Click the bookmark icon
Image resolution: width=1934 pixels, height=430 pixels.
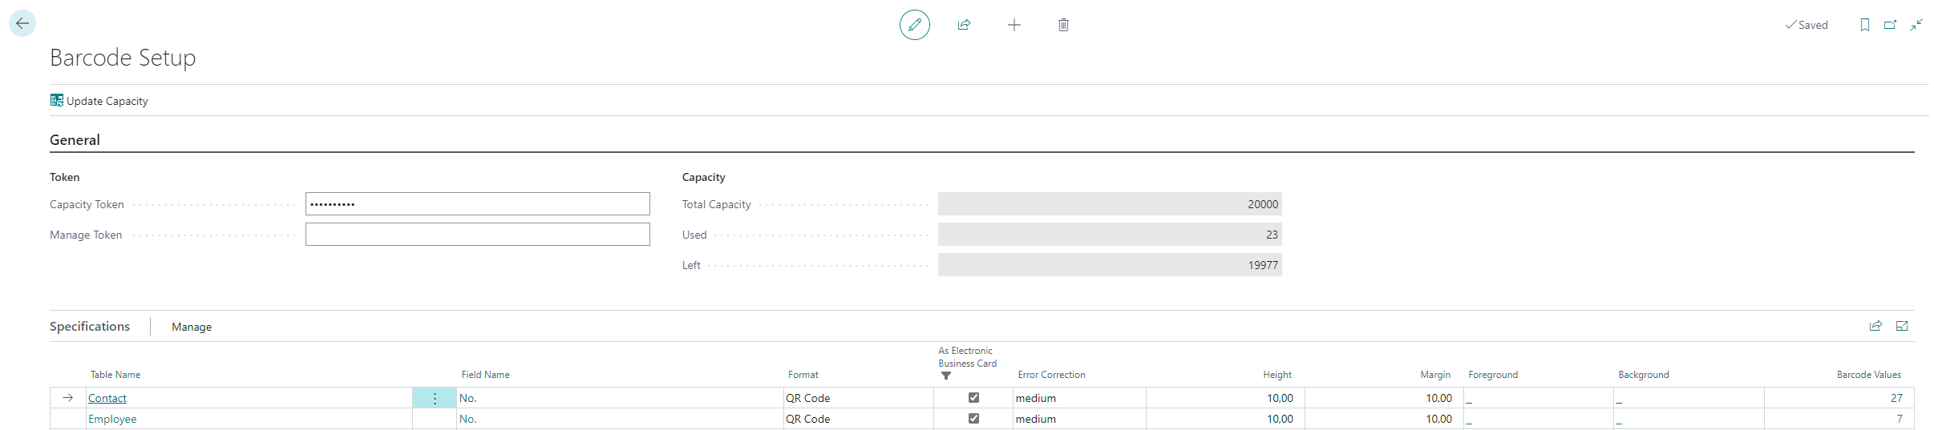1864,25
